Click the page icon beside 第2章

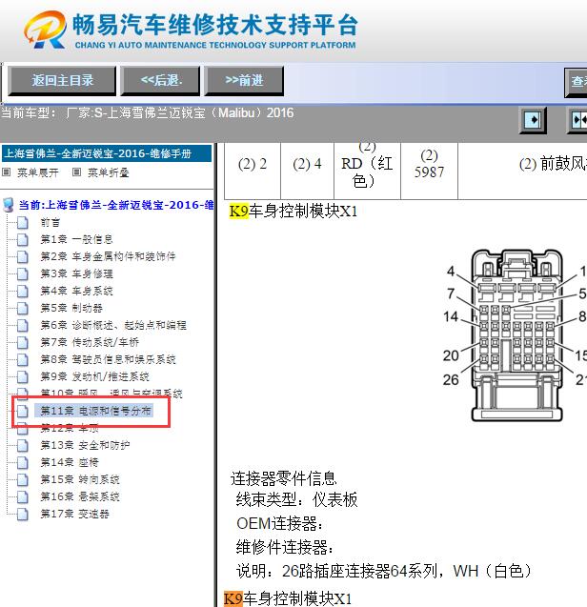pos(23,256)
